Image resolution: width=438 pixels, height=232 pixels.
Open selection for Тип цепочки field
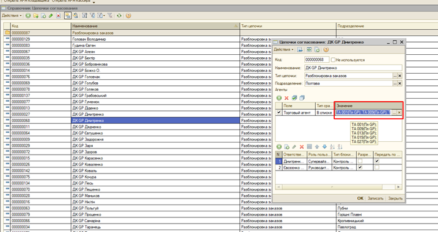pos(395,76)
